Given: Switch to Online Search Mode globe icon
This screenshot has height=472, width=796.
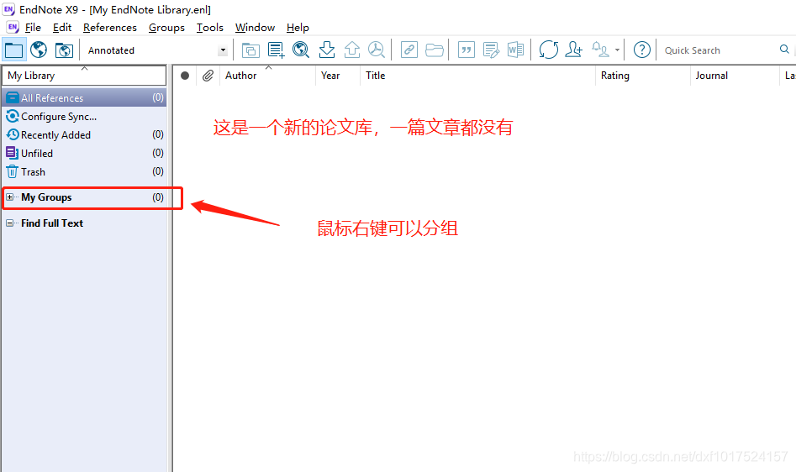Looking at the screenshot, I should pyautogui.click(x=39, y=50).
